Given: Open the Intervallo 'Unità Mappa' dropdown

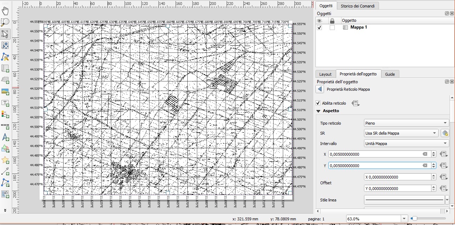Looking at the screenshot, I should [406, 144].
